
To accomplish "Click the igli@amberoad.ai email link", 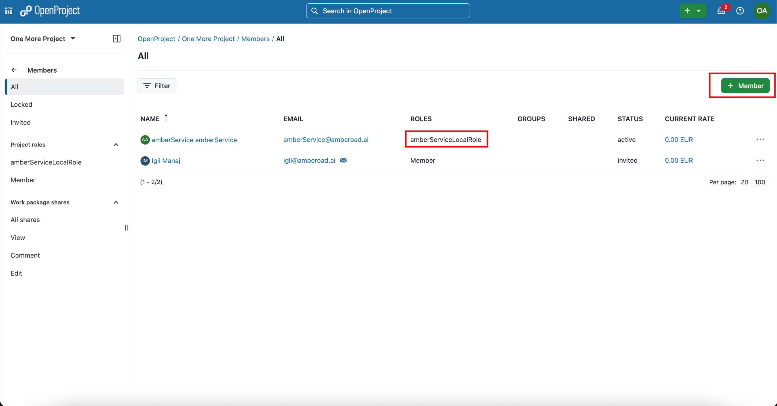I will pos(309,160).
